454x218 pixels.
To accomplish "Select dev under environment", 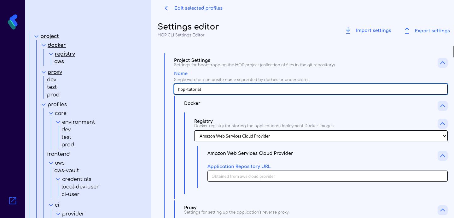I will (x=66, y=130).
